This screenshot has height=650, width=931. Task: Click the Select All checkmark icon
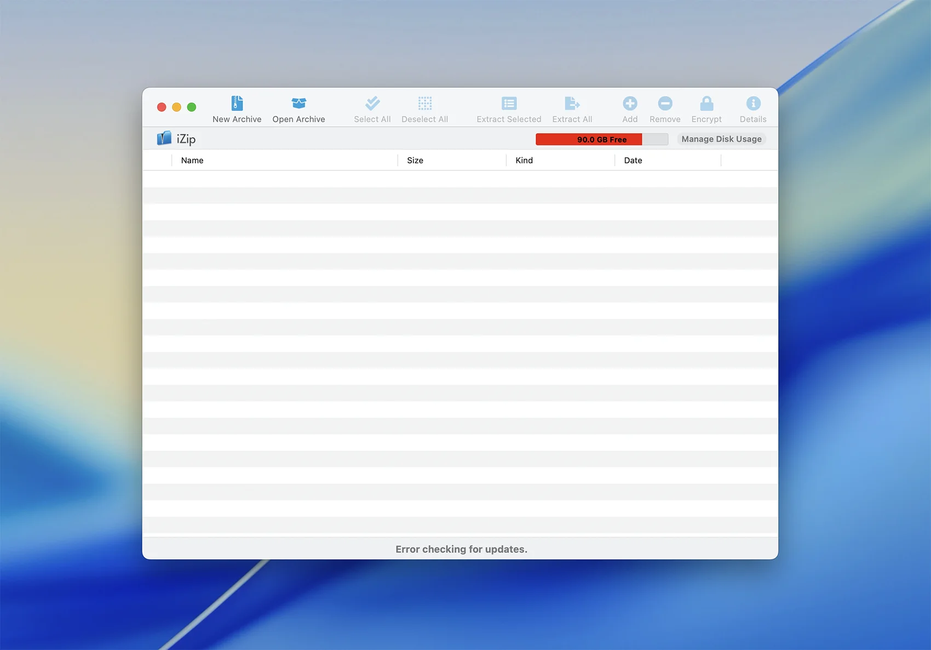click(x=372, y=104)
